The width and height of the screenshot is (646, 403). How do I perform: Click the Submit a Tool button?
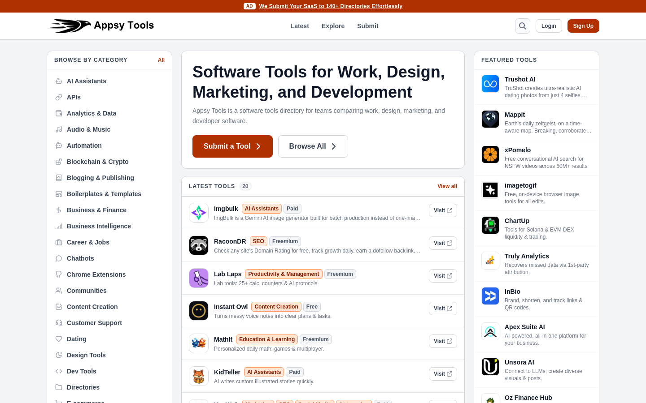[x=232, y=146]
